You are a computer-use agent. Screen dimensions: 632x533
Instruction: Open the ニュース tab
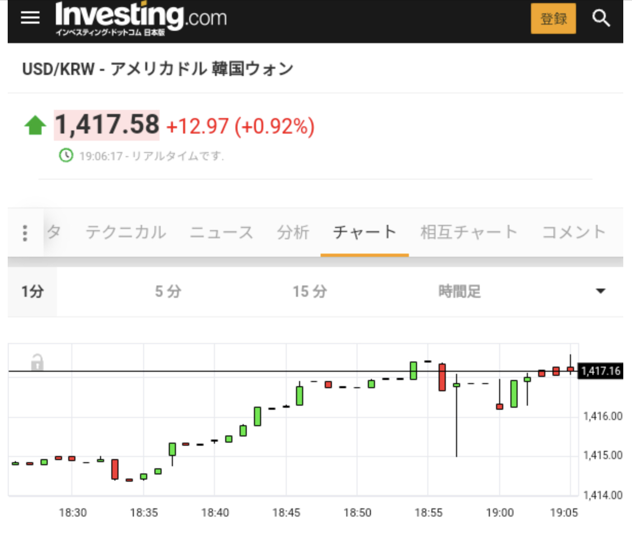point(222,233)
